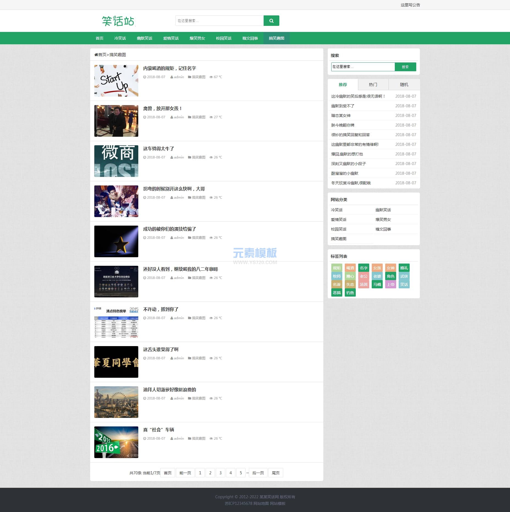Switch to the 随机 sidebar tab

click(x=404, y=85)
